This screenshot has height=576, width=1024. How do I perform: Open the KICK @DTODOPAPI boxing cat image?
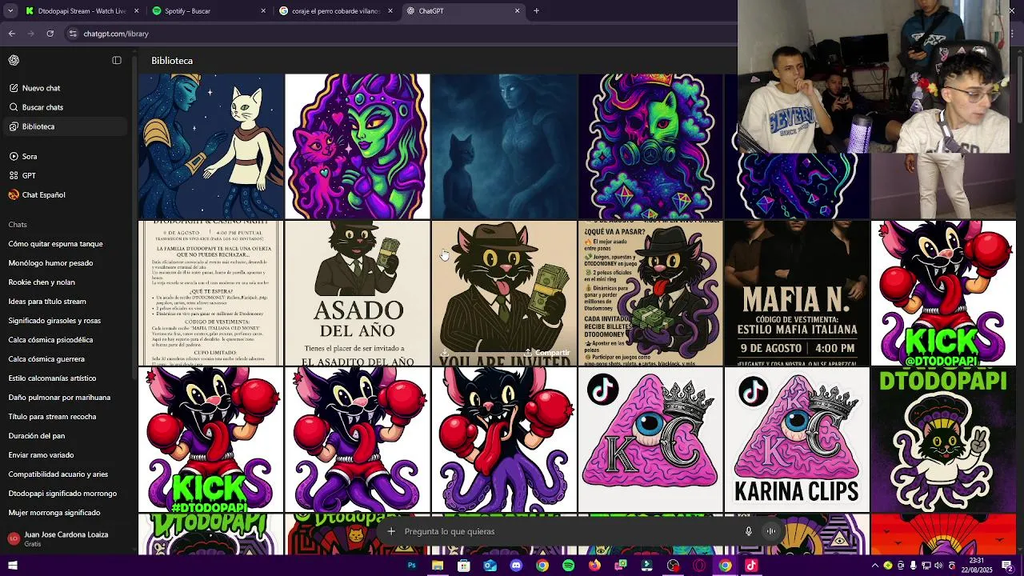(x=943, y=294)
